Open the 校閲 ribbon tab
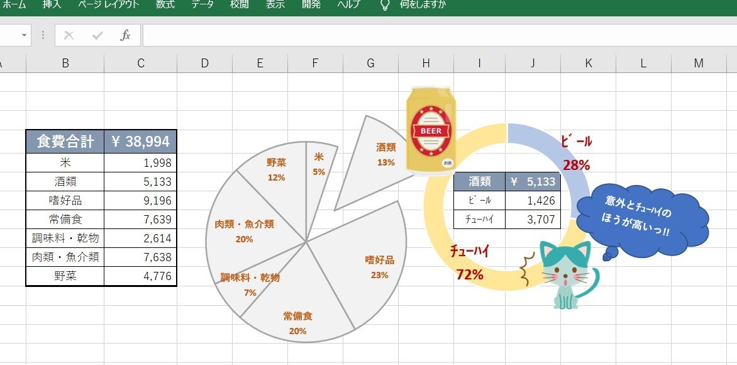This screenshot has height=365, width=737. pos(239,4)
